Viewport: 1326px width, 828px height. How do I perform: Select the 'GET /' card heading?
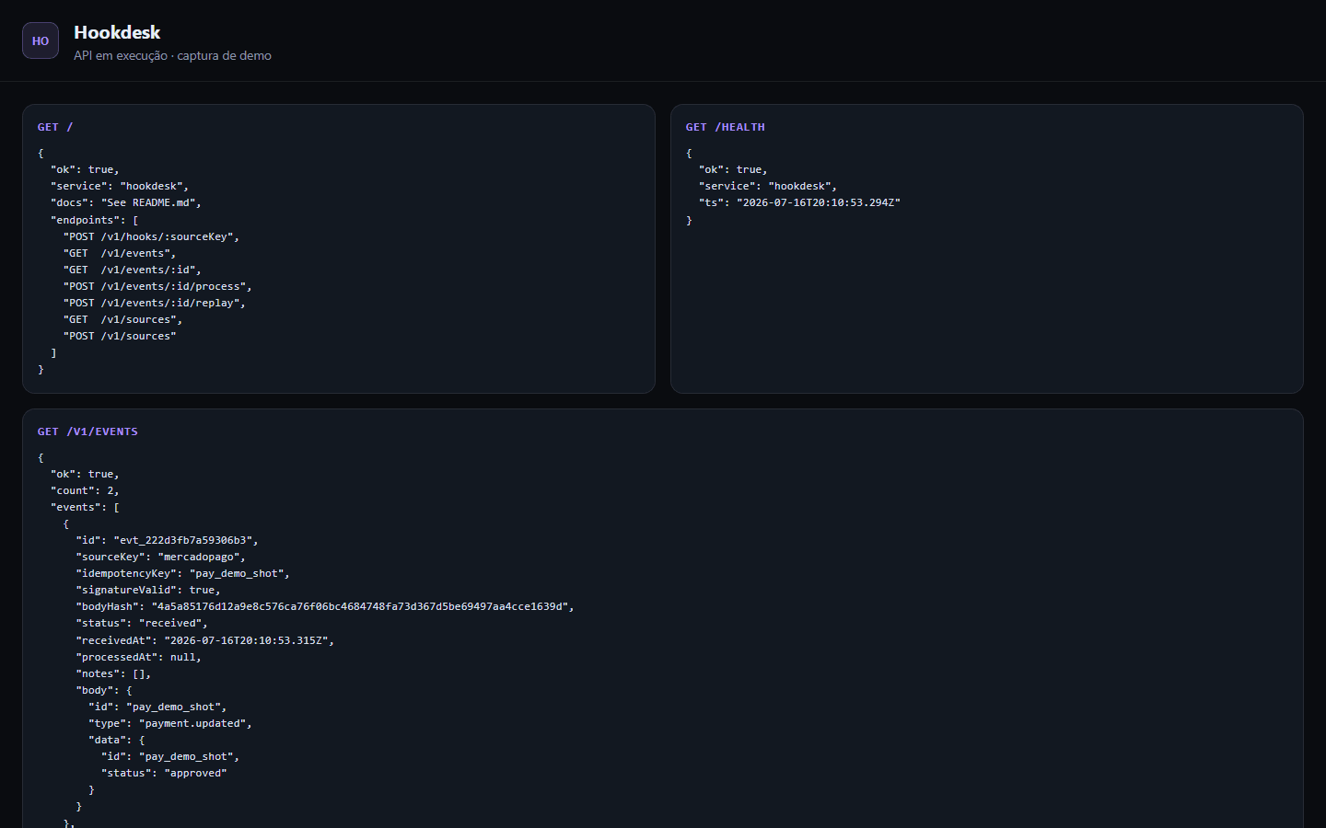pos(55,127)
